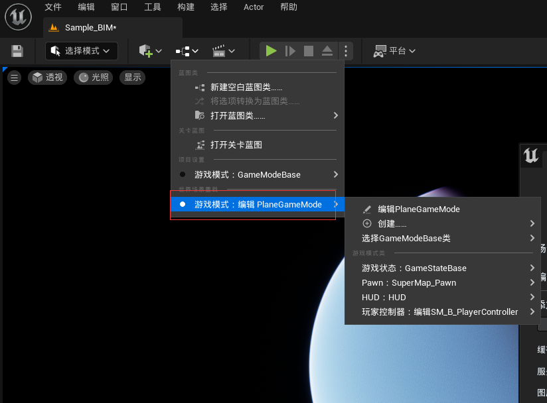Expand the HUD:HUD submenu arrow
This screenshot has width=547, height=403.
click(532, 297)
